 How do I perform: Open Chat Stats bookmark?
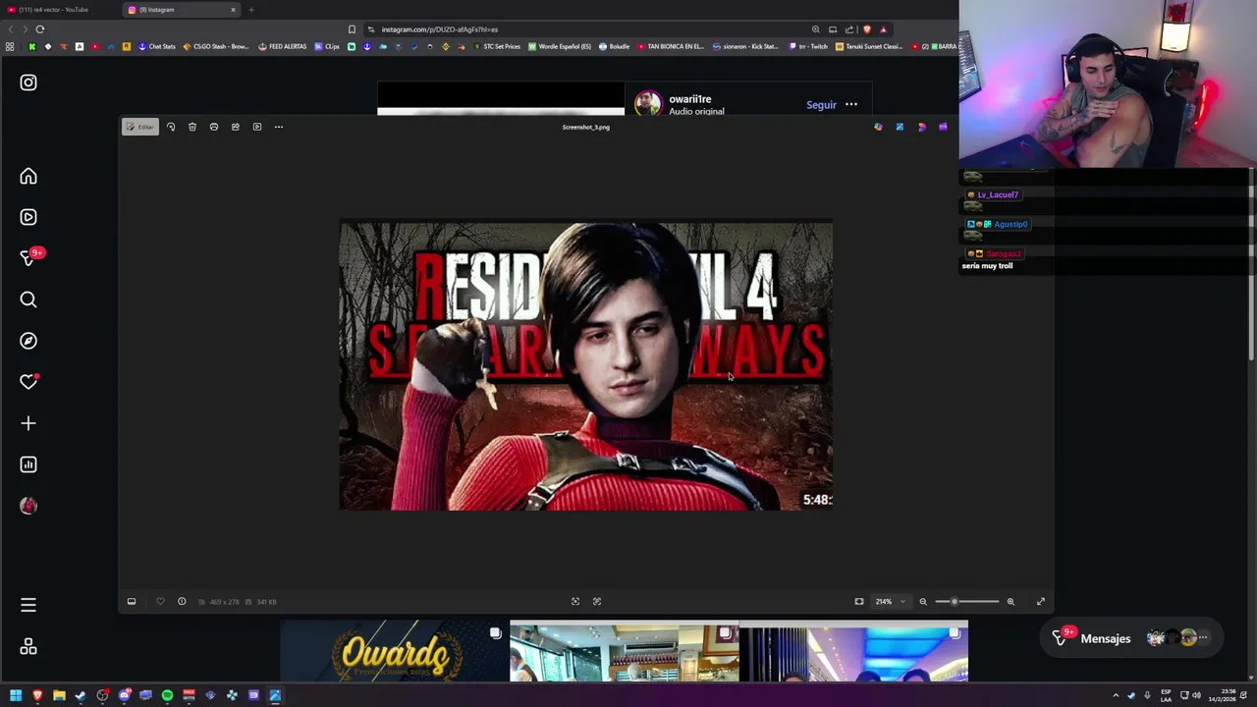(157, 46)
